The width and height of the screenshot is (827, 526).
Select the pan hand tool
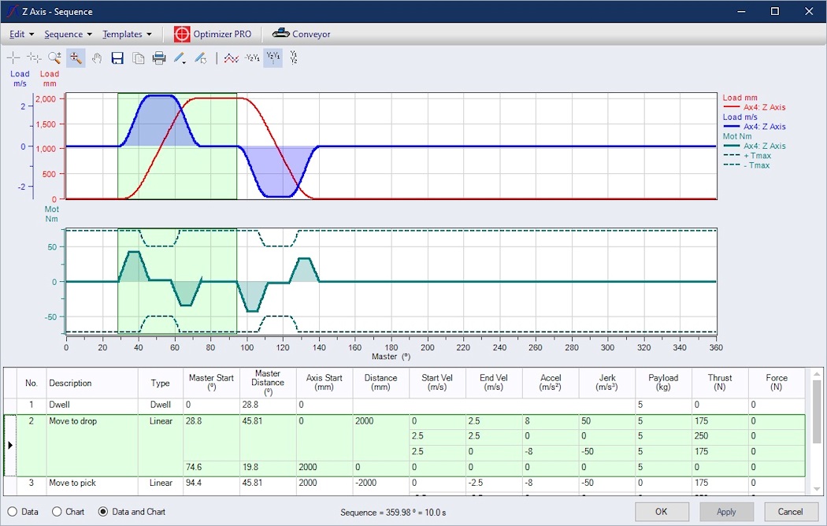coord(97,57)
